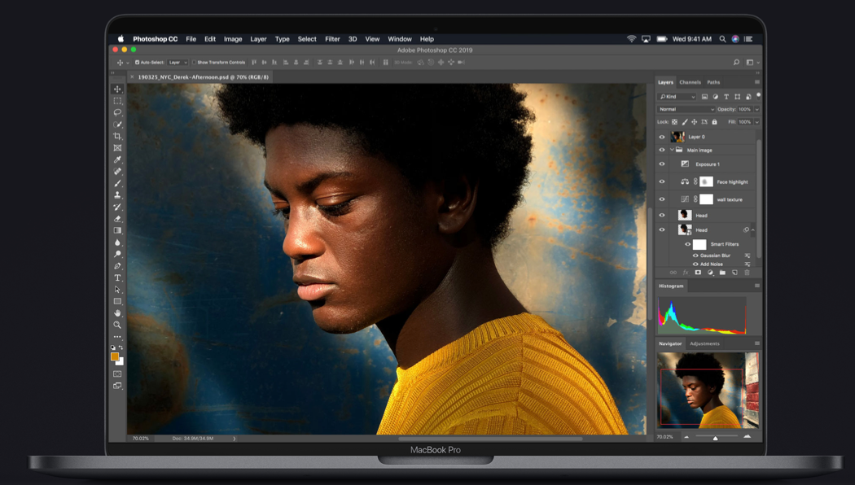Select the Dodge tool
The width and height of the screenshot is (855, 485).
click(x=117, y=254)
